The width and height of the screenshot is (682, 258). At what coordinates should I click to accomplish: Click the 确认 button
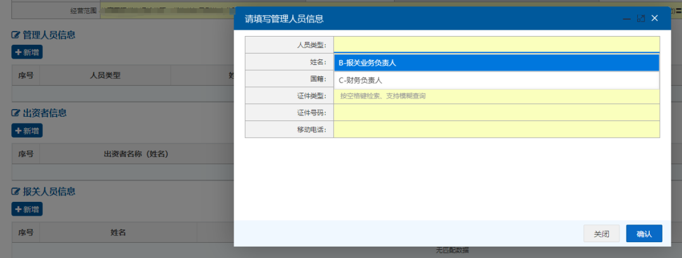click(x=643, y=233)
